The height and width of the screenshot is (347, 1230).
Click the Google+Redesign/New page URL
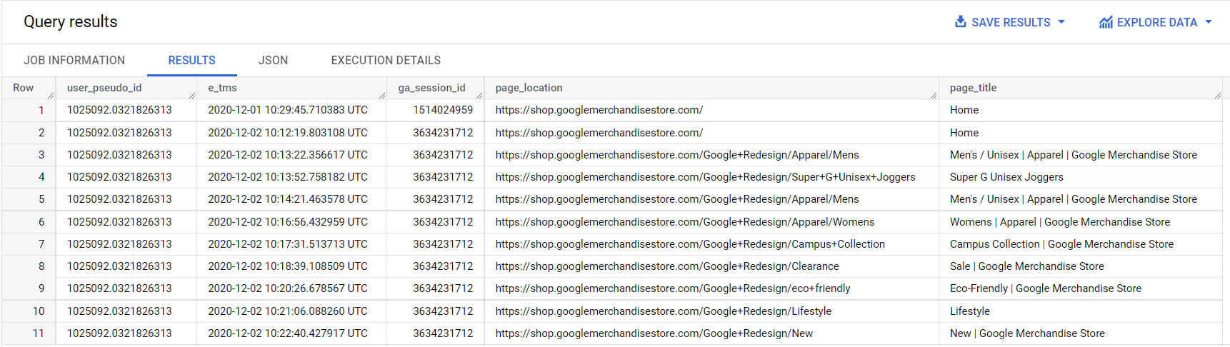(654, 333)
